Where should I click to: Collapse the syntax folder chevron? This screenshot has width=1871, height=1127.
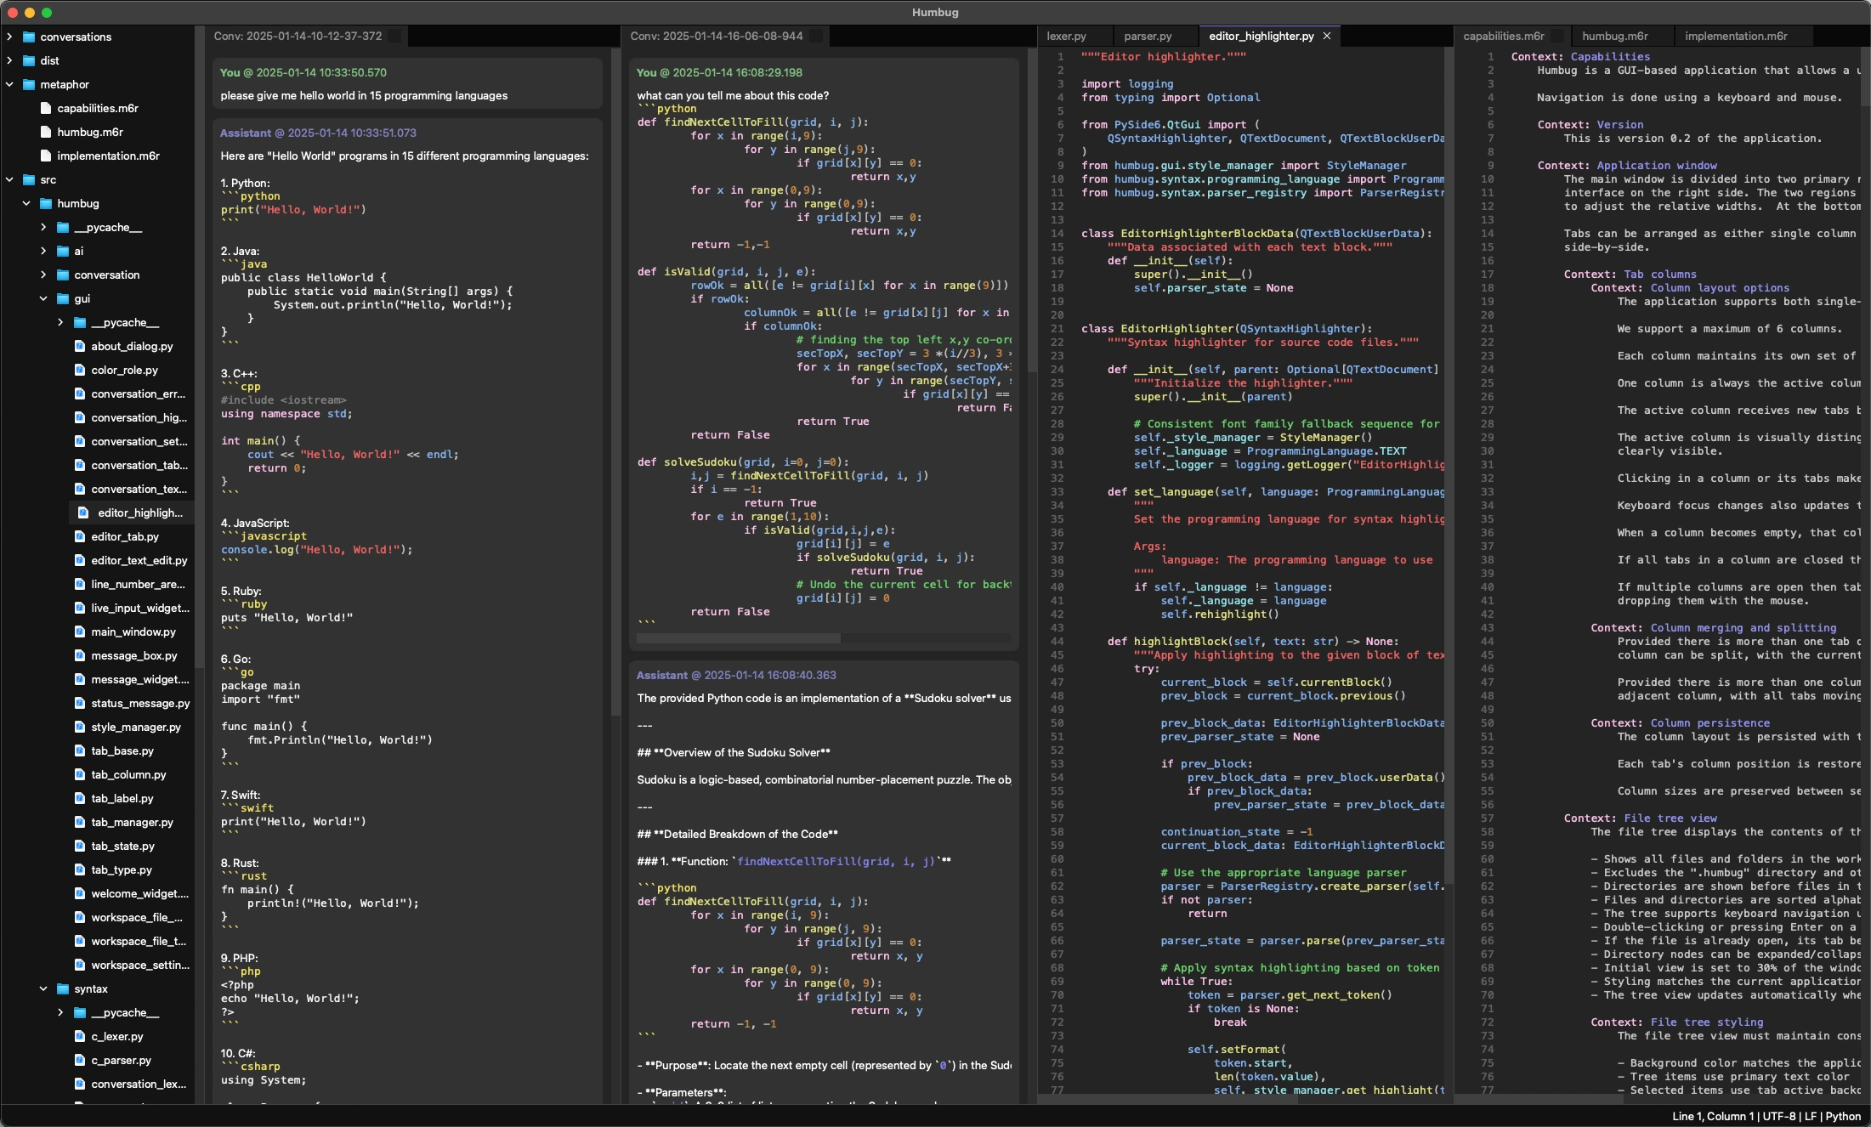(x=43, y=988)
